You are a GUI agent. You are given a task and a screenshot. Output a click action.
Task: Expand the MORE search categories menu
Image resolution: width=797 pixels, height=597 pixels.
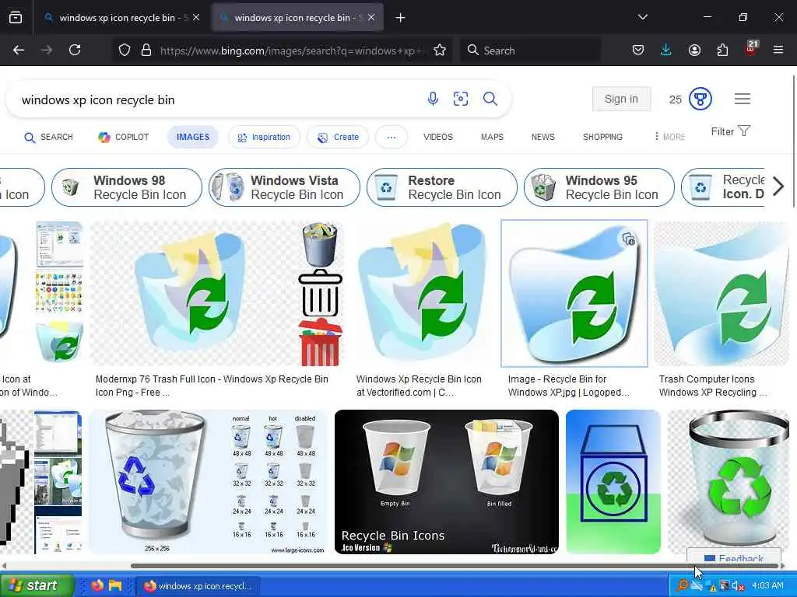[670, 137]
